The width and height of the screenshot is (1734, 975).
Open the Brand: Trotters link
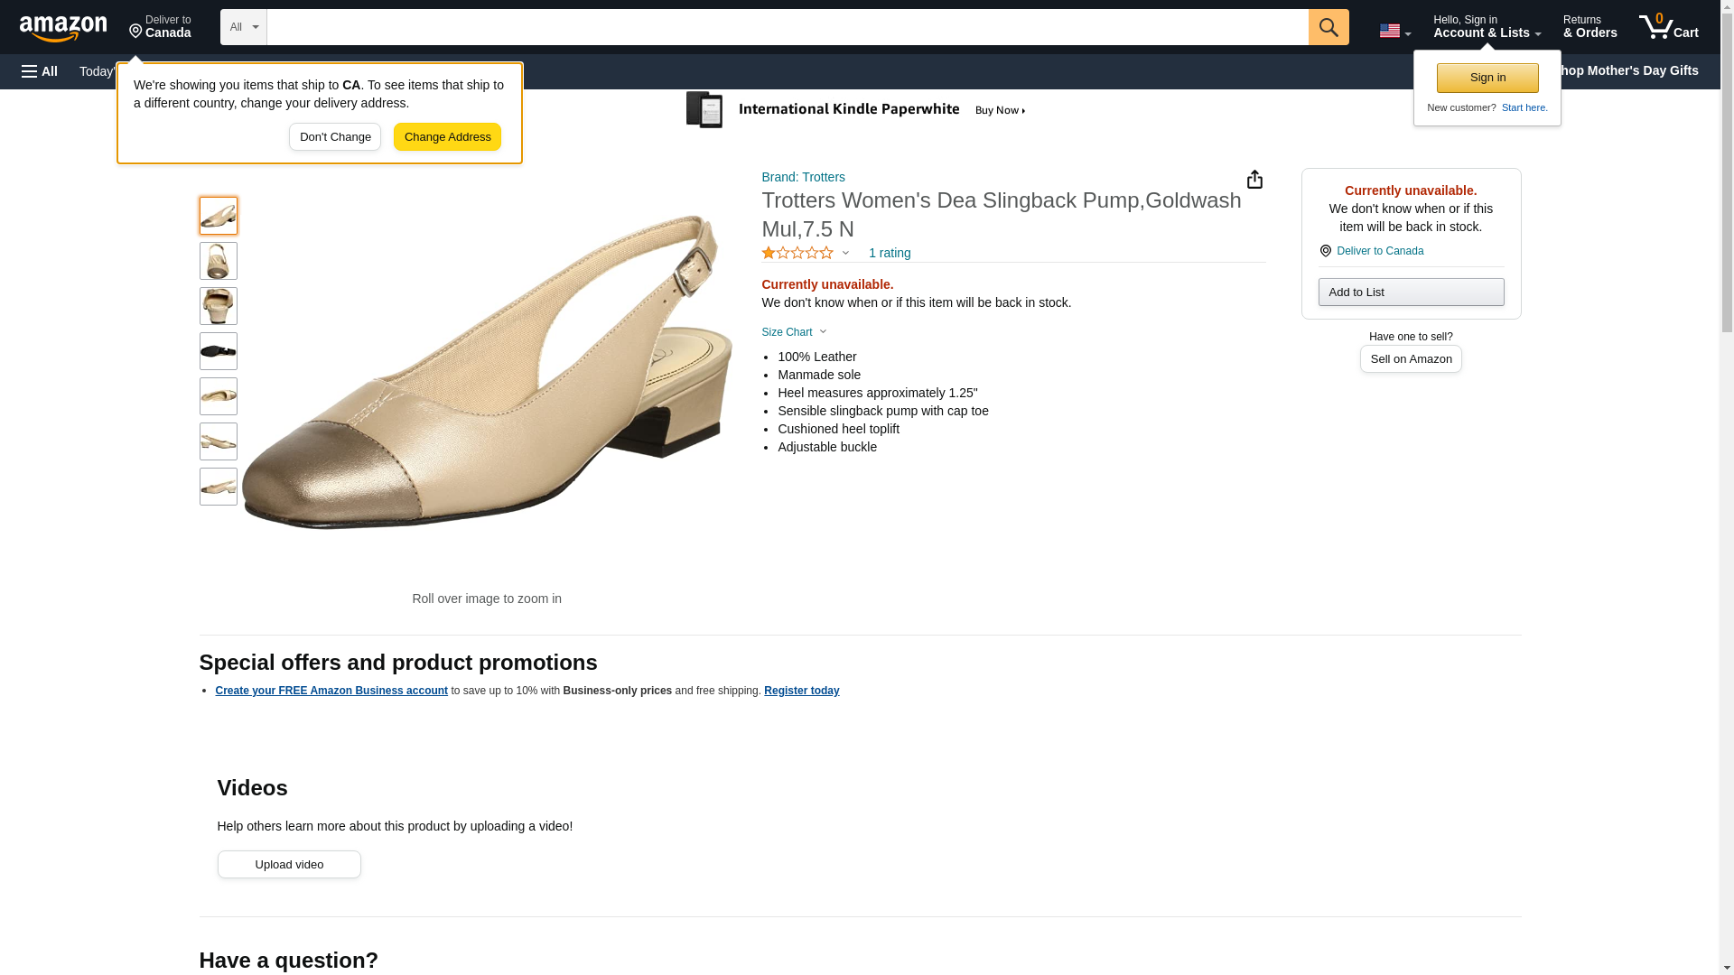click(803, 177)
